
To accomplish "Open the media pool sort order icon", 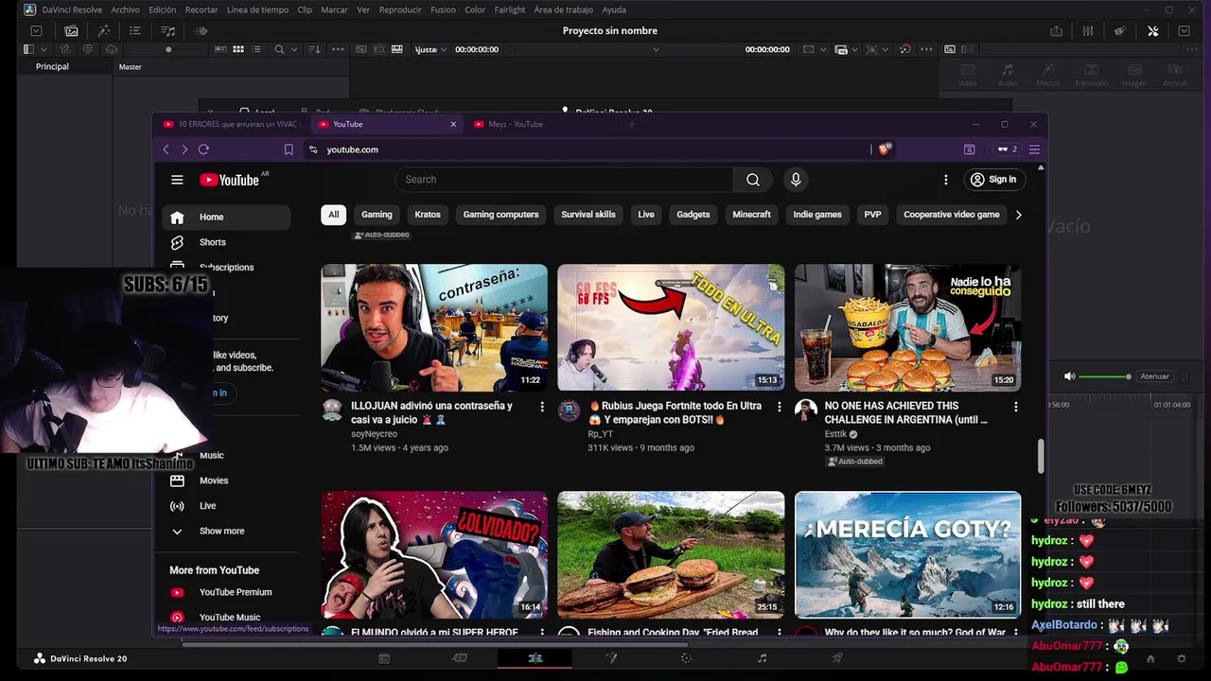I will click(314, 49).
